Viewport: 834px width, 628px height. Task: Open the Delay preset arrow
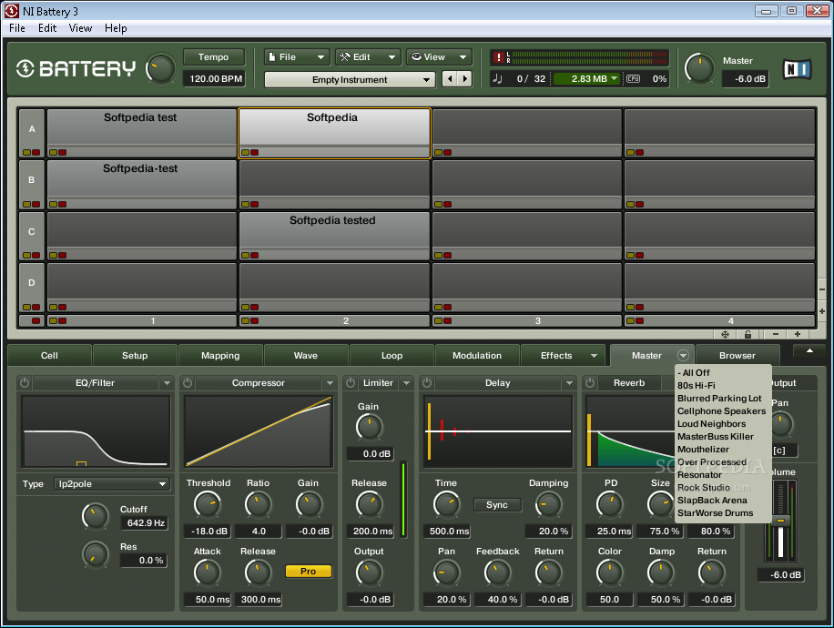569,383
